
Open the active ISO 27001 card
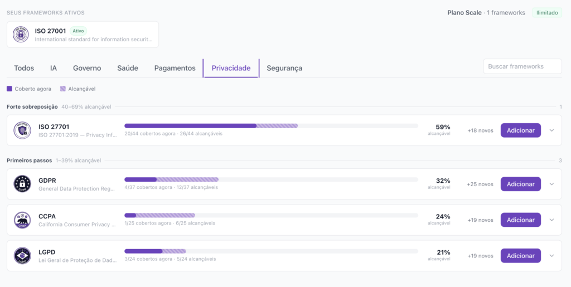coord(83,35)
